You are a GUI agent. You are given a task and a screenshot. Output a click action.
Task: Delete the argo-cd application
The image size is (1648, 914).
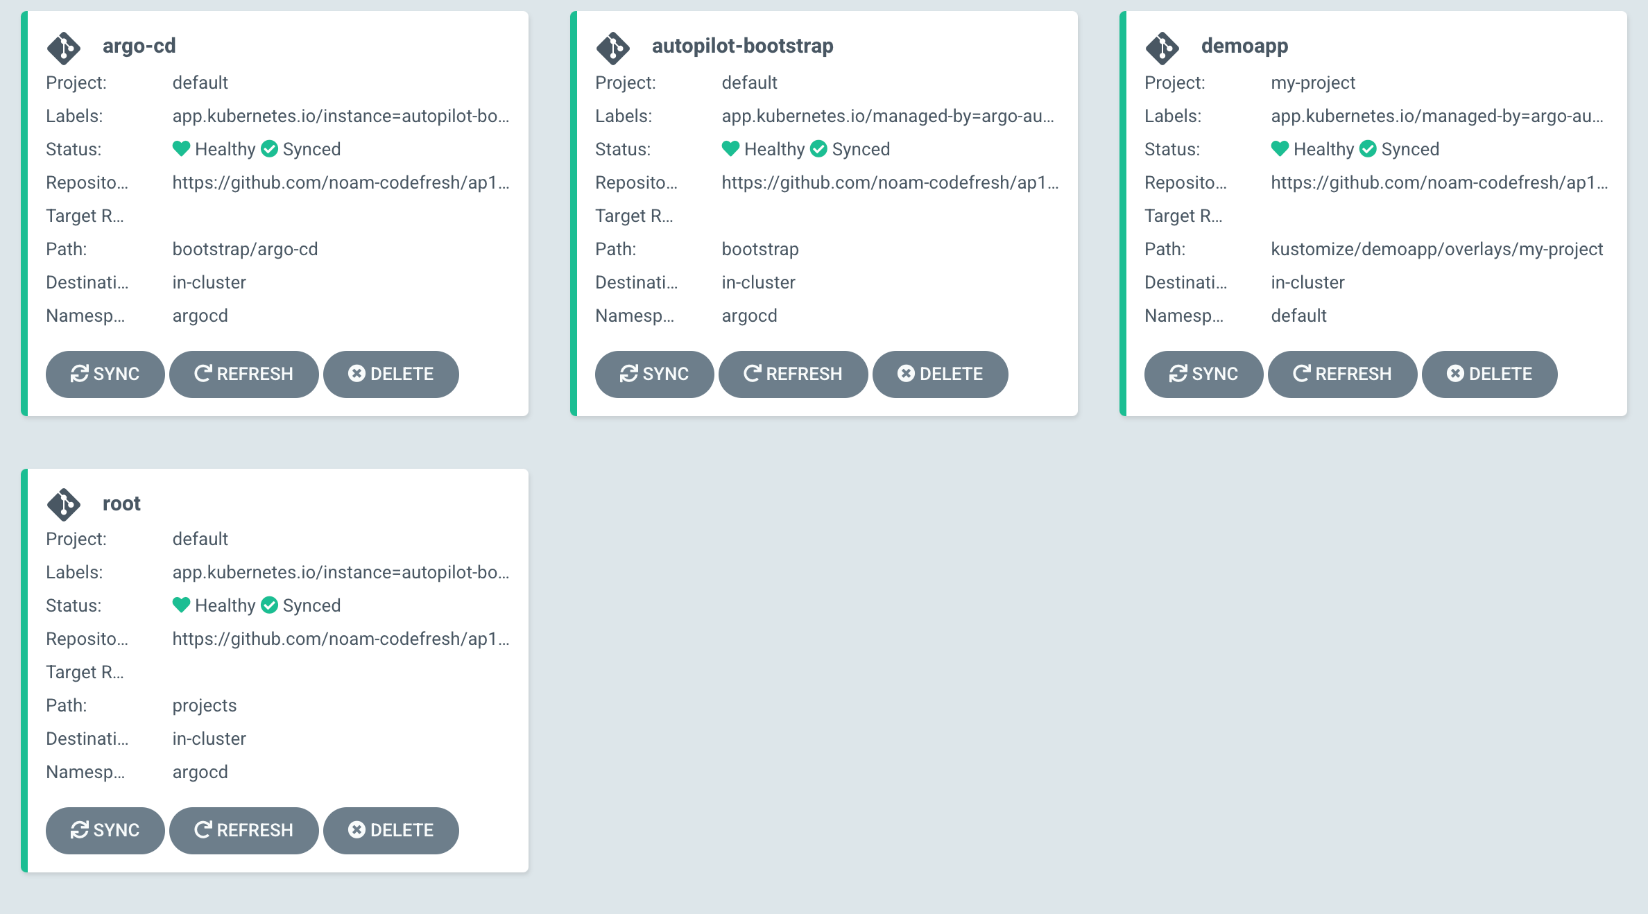click(391, 374)
